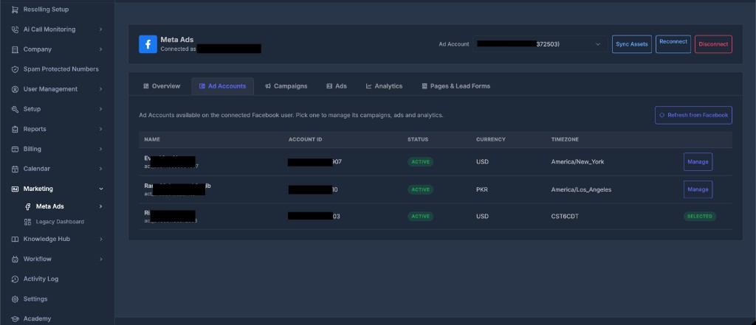
Task: Click the Facebook icon beside Meta Ads submenu
Action: point(27,206)
